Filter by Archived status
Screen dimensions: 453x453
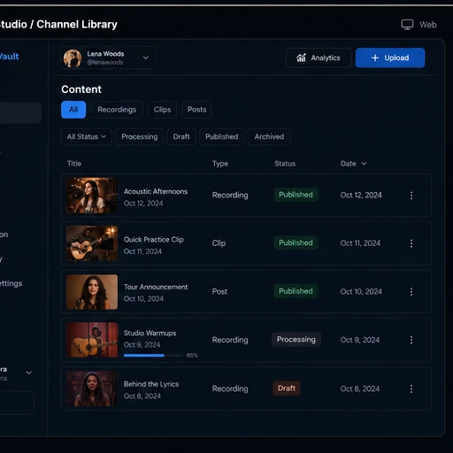[269, 136]
